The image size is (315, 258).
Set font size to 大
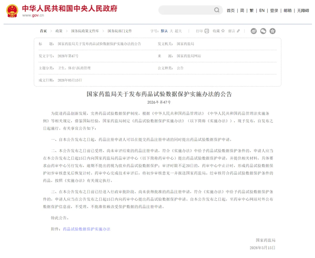171,31
